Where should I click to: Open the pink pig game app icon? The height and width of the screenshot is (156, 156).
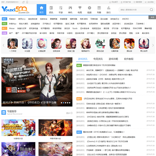click(x=42, y=44)
